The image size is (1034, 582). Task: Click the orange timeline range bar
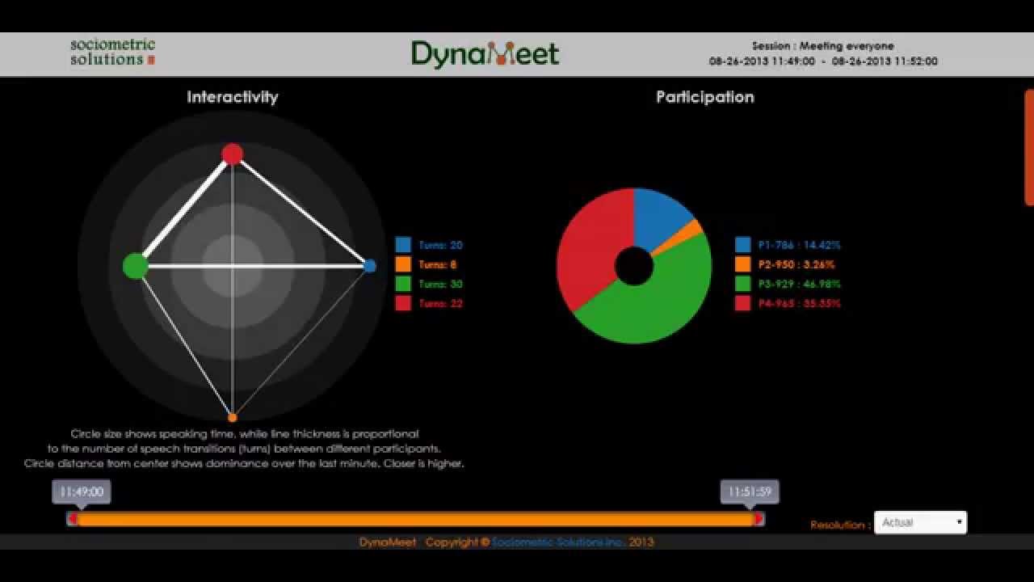point(415,519)
